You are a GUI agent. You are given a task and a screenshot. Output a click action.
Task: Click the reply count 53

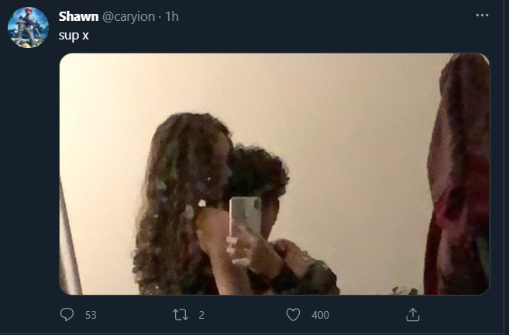(x=91, y=315)
